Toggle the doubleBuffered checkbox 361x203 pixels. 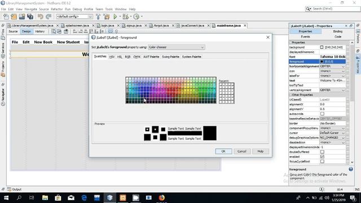322,152
